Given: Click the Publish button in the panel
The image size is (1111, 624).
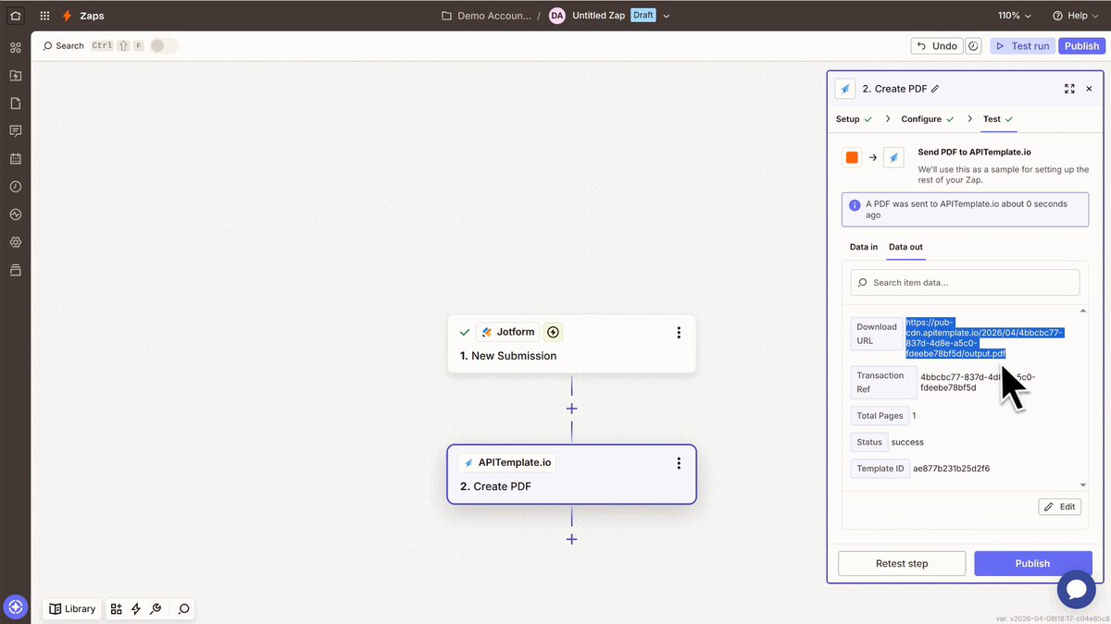Looking at the screenshot, I should (x=1033, y=563).
